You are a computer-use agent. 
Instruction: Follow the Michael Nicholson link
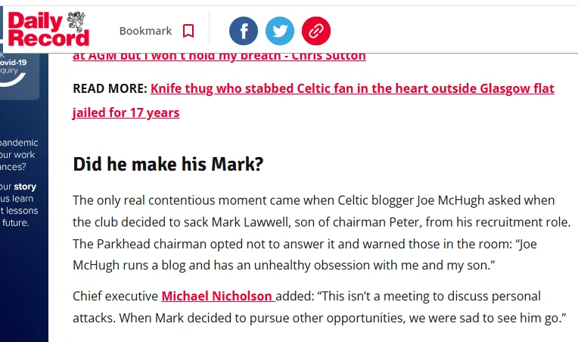(217, 296)
